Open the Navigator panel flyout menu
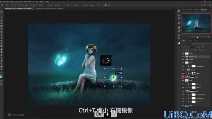This screenshot has width=212, height=119. pyautogui.click(x=211, y=10)
